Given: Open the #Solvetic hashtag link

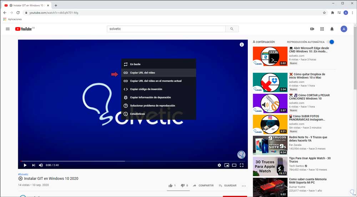Looking at the screenshot, I should [23, 175].
